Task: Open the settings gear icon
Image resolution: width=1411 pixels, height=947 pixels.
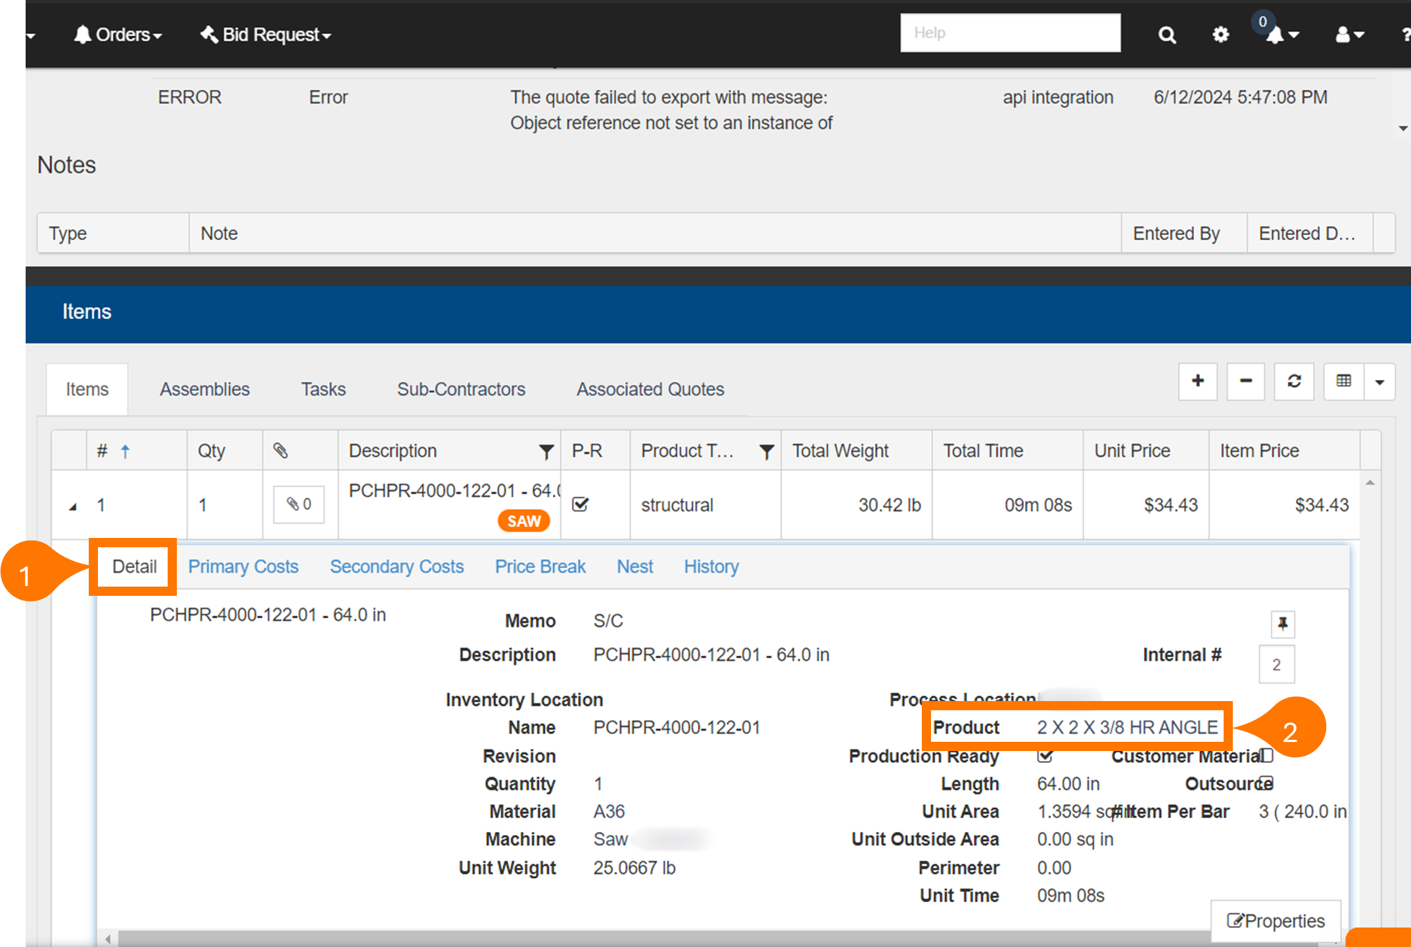Action: tap(1220, 34)
